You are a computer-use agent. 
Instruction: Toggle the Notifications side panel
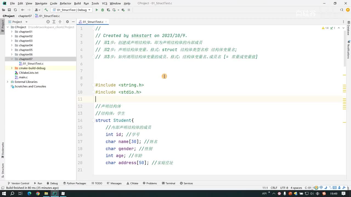tap(348, 50)
